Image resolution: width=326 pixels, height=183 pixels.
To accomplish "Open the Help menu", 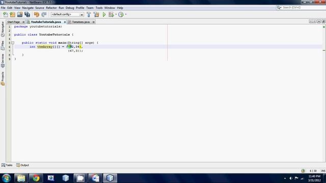I will coord(120,8).
